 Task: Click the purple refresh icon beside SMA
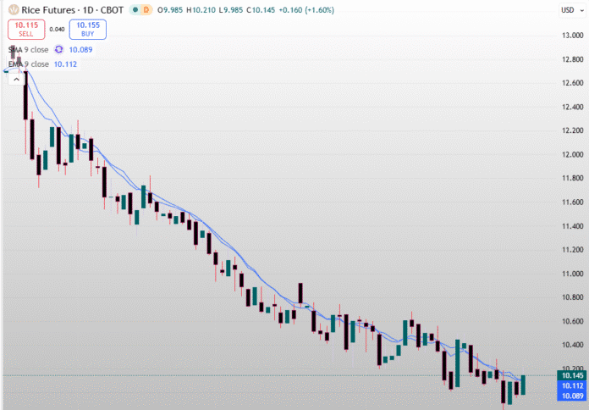click(60, 50)
